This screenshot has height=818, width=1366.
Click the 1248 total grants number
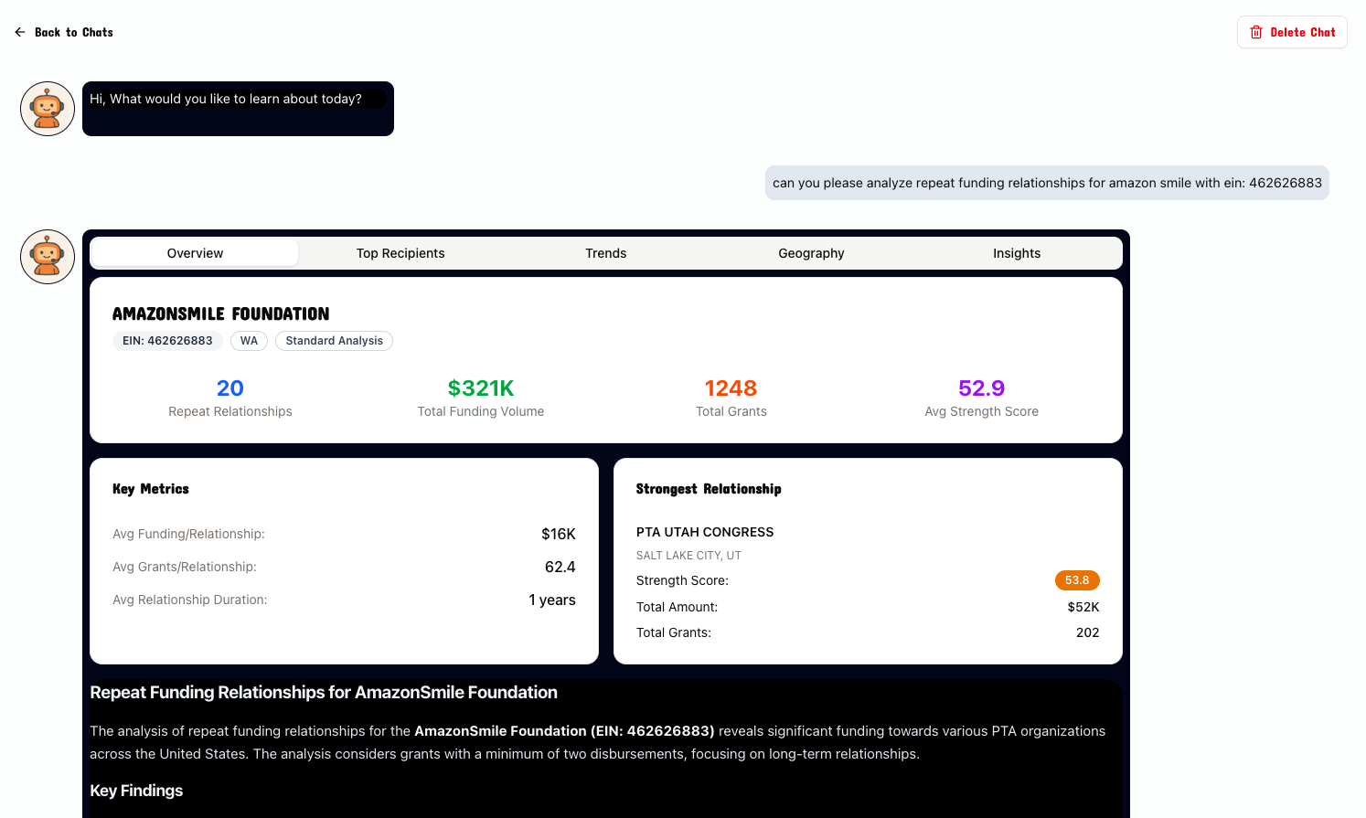(x=731, y=388)
